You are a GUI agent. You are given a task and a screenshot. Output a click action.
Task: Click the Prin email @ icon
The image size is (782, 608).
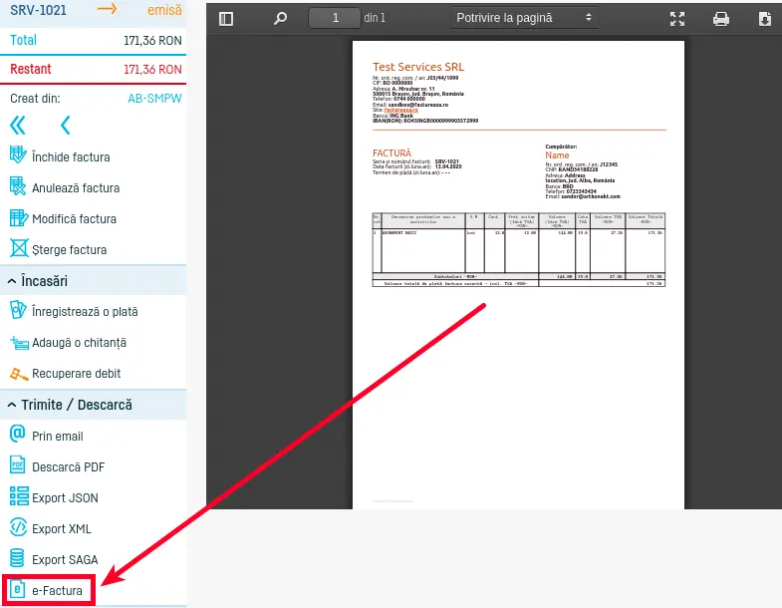pyautogui.click(x=18, y=434)
